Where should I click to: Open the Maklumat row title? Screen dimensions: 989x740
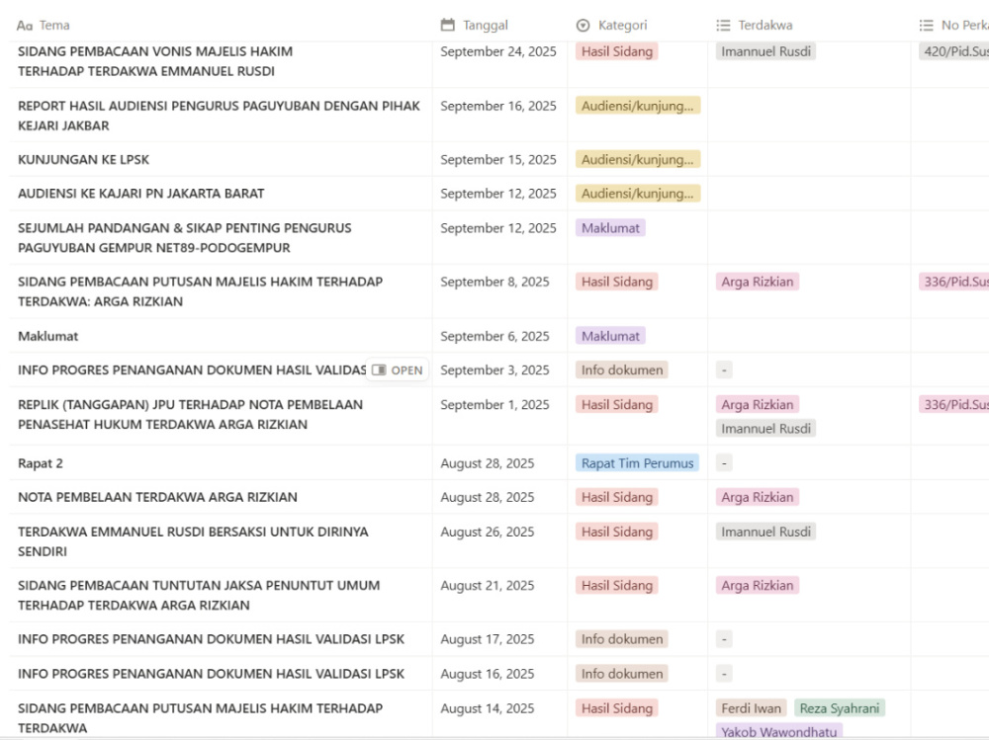tap(47, 336)
